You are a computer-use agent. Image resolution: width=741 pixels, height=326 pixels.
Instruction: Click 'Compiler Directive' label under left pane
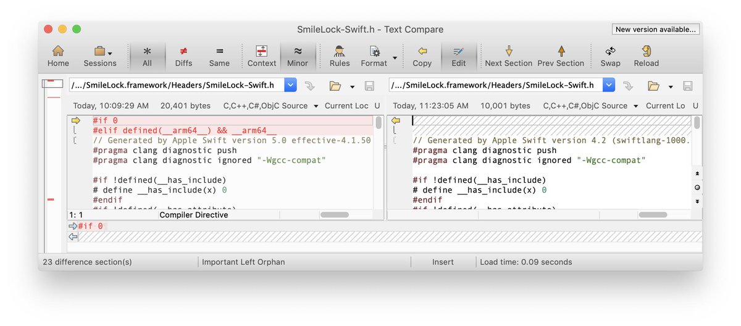pos(194,215)
